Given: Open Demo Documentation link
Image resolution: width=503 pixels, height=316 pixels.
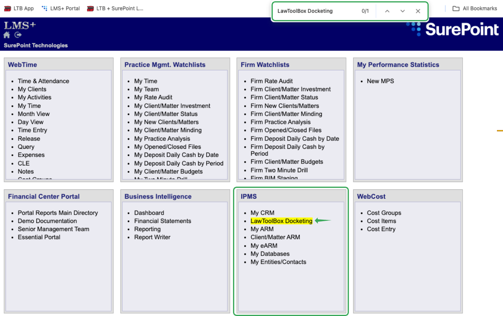Looking at the screenshot, I should 47,221.
